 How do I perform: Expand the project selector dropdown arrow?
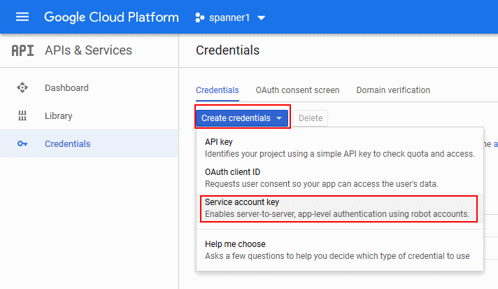[x=262, y=17]
